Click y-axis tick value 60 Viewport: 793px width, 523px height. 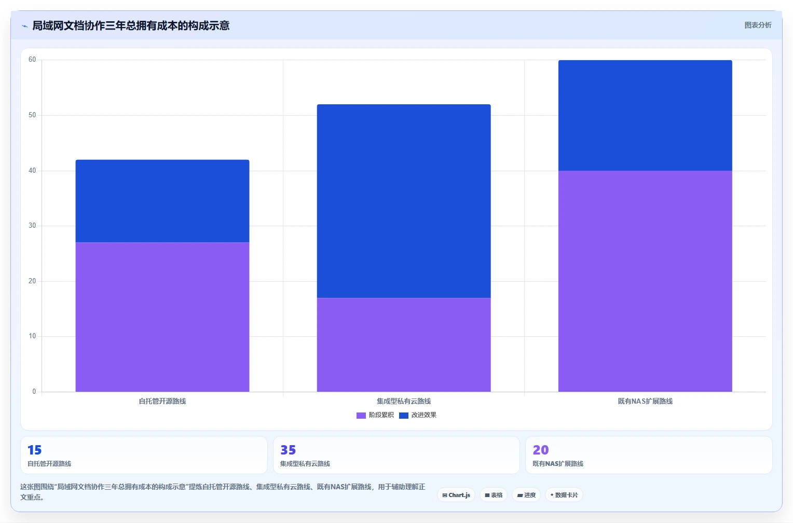(x=32, y=60)
